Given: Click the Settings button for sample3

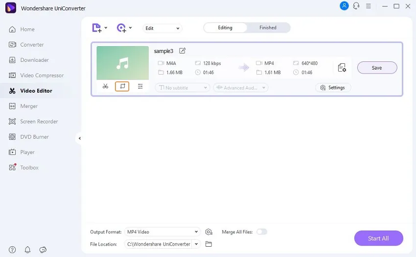Looking at the screenshot, I should click(x=333, y=88).
